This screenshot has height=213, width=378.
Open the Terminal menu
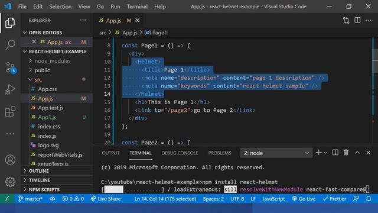click(x=137, y=7)
